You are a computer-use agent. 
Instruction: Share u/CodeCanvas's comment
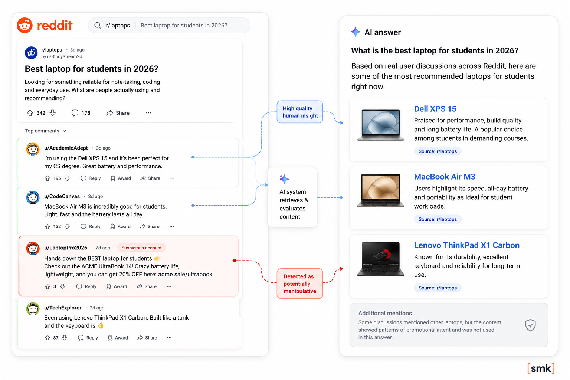(x=150, y=227)
